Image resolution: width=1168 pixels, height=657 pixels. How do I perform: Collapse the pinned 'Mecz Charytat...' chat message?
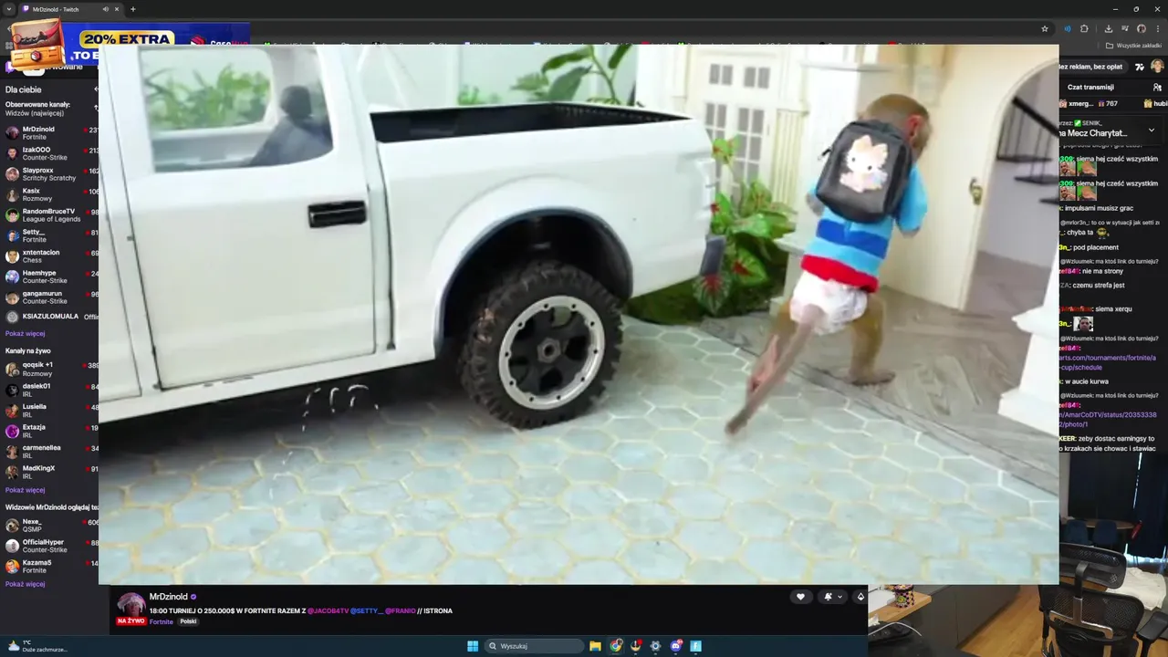(1152, 130)
